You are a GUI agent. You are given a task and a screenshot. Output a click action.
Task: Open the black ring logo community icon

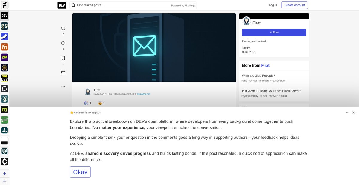[4, 89]
